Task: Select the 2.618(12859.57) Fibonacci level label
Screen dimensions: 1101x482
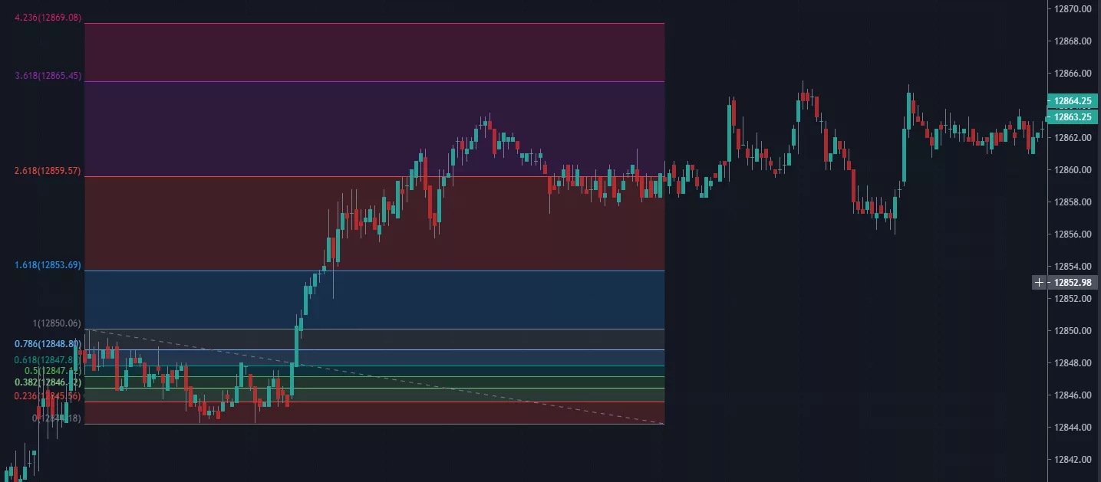Action: click(48, 172)
